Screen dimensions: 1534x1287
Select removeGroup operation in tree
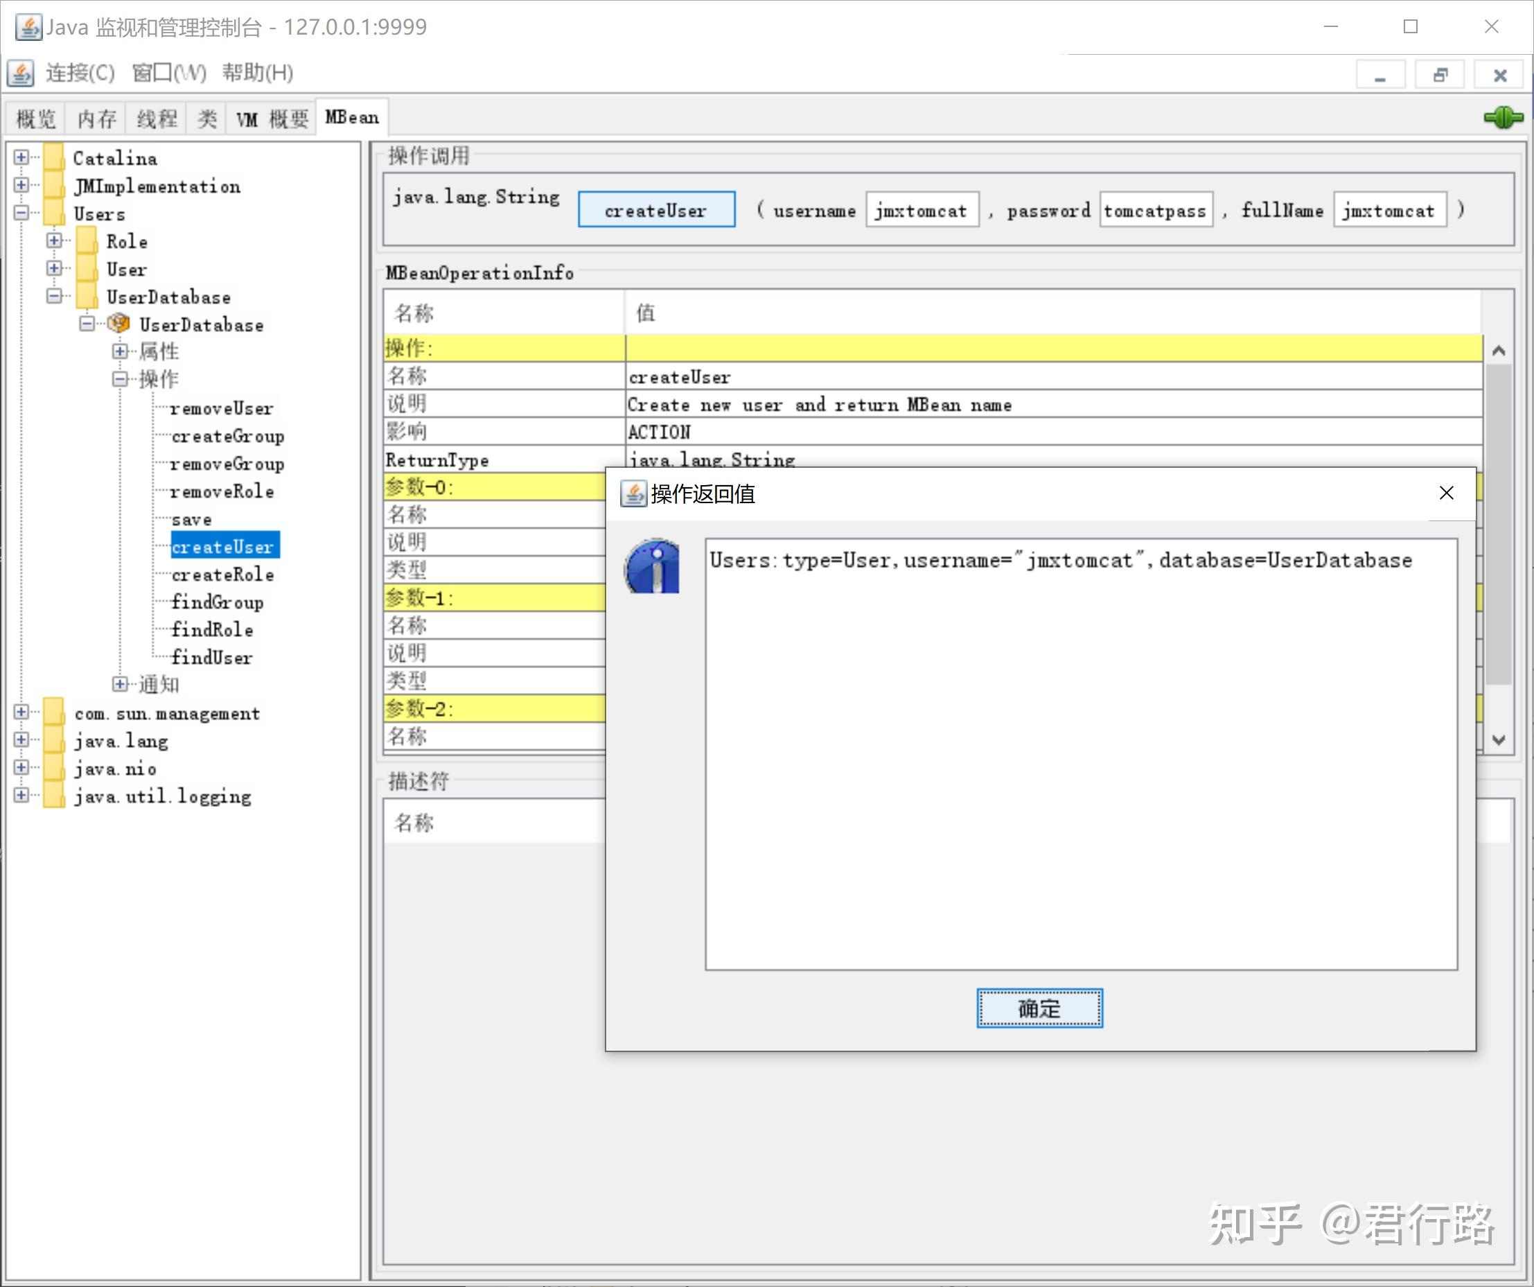tap(228, 464)
